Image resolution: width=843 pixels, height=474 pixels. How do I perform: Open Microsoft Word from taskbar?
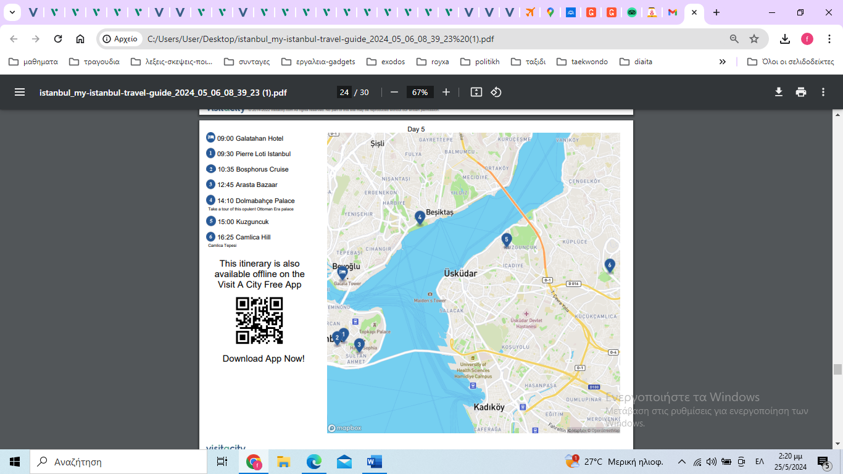point(375,462)
